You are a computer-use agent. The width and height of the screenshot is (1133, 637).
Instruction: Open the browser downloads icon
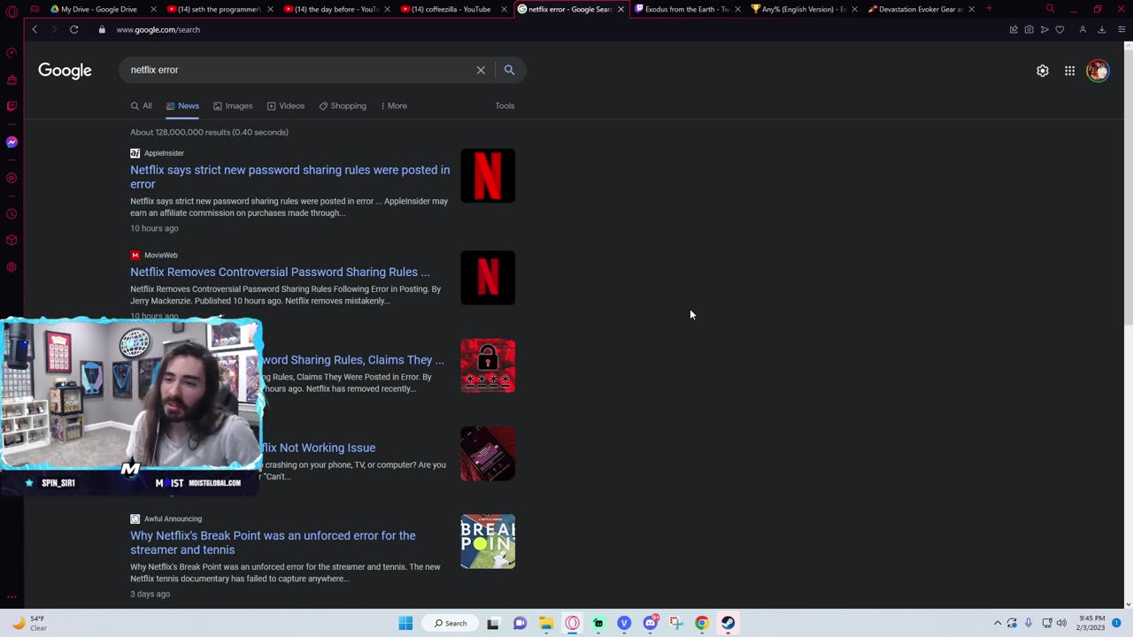pos(1102,29)
